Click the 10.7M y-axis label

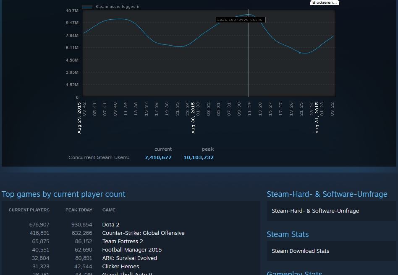tap(72, 10)
